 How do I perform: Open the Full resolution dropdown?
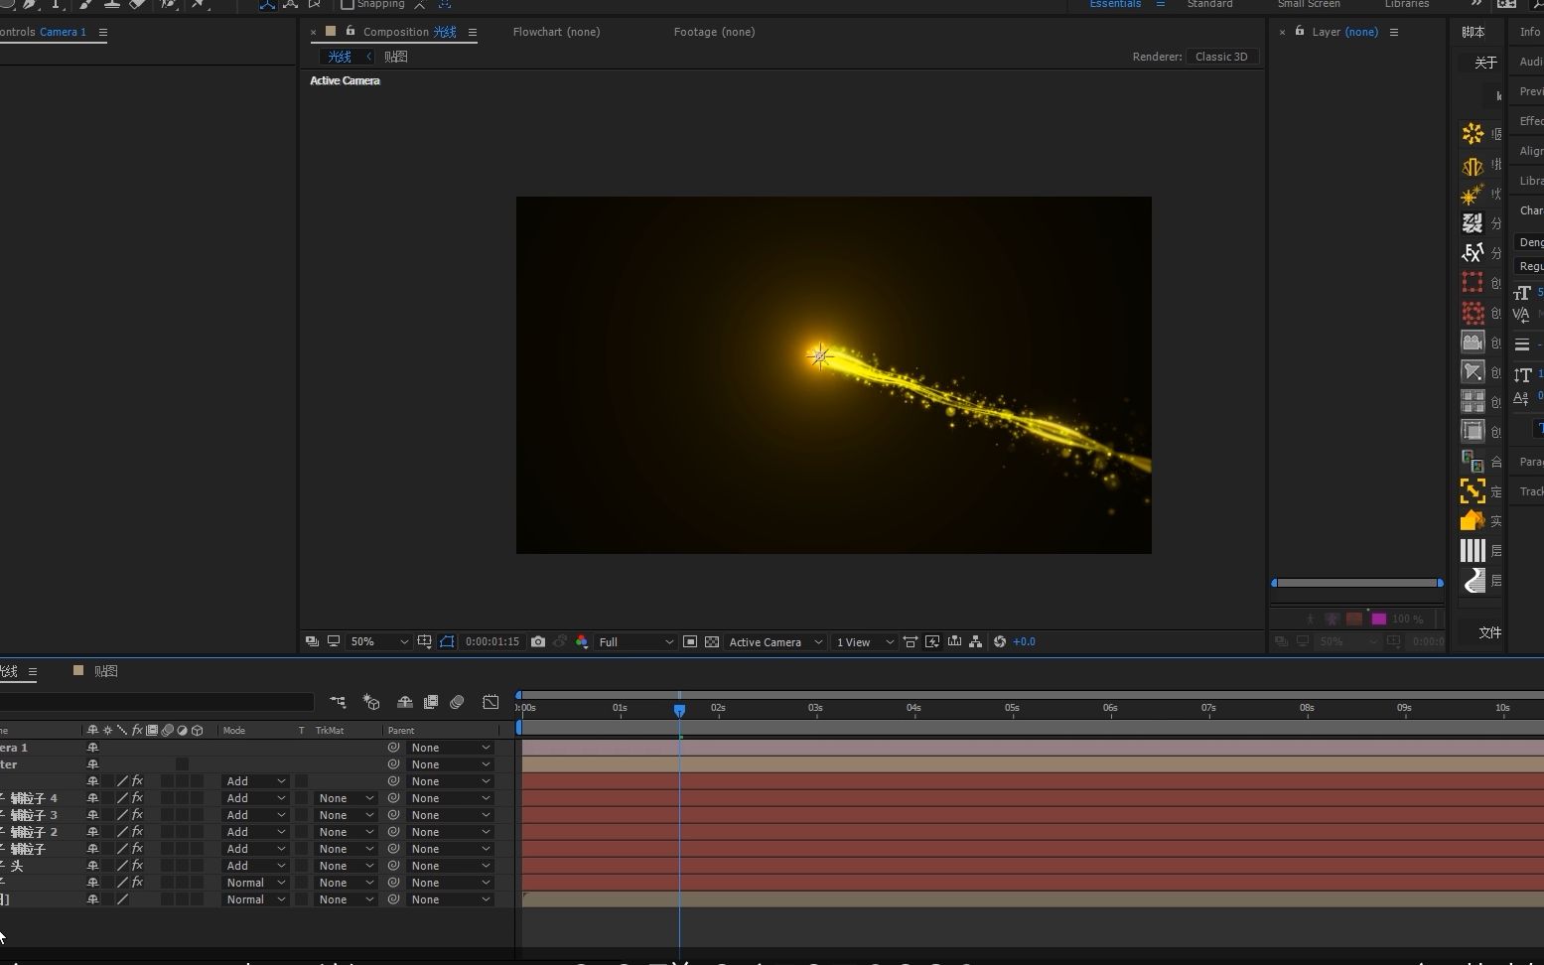tap(635, 642)
